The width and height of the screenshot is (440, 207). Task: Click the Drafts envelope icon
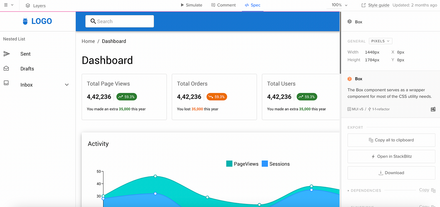point(6,68)
